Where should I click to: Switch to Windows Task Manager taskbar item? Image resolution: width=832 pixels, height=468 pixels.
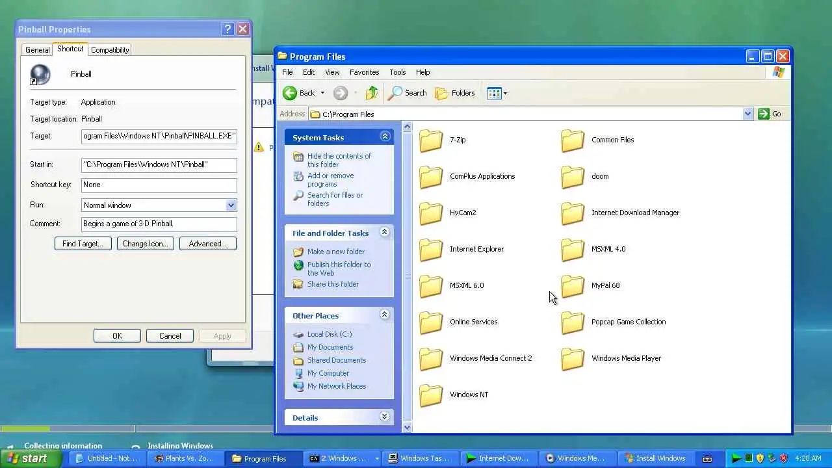click(x=421, y=458)
